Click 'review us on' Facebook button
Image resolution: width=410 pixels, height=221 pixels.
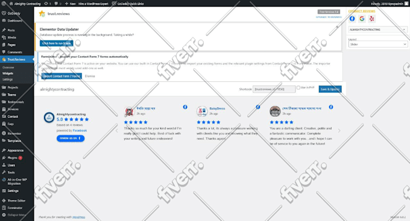pos(71,138)
